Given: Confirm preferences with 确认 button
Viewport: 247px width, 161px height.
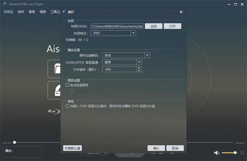Looking at the screenshot, I should click(156, 148).
